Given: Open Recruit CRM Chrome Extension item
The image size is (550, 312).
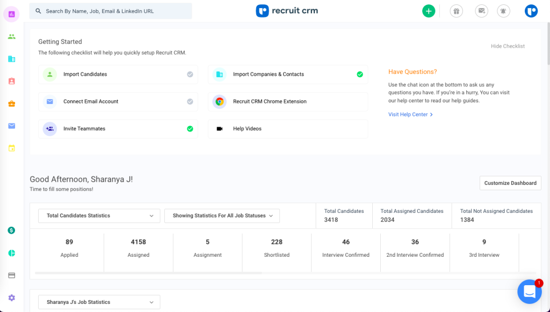Looking at the screenshot, I should pos(288,101).
